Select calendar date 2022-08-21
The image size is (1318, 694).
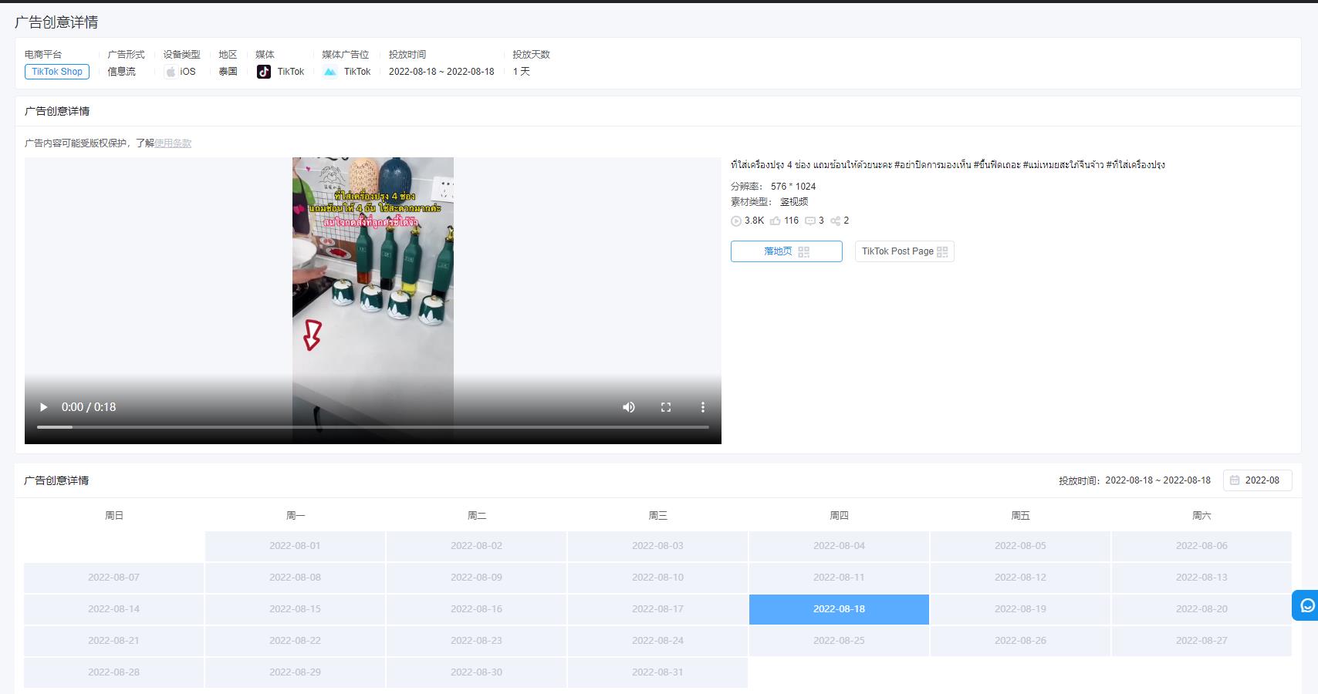tap(113, 641)
